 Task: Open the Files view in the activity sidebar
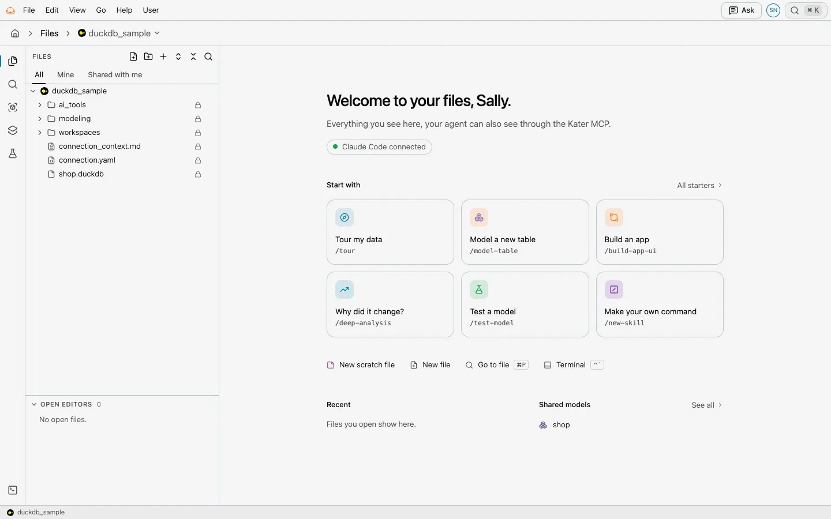coord(13,61)
